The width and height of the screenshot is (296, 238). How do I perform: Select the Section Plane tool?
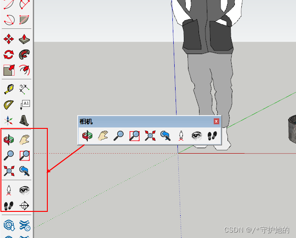(24, 205)
